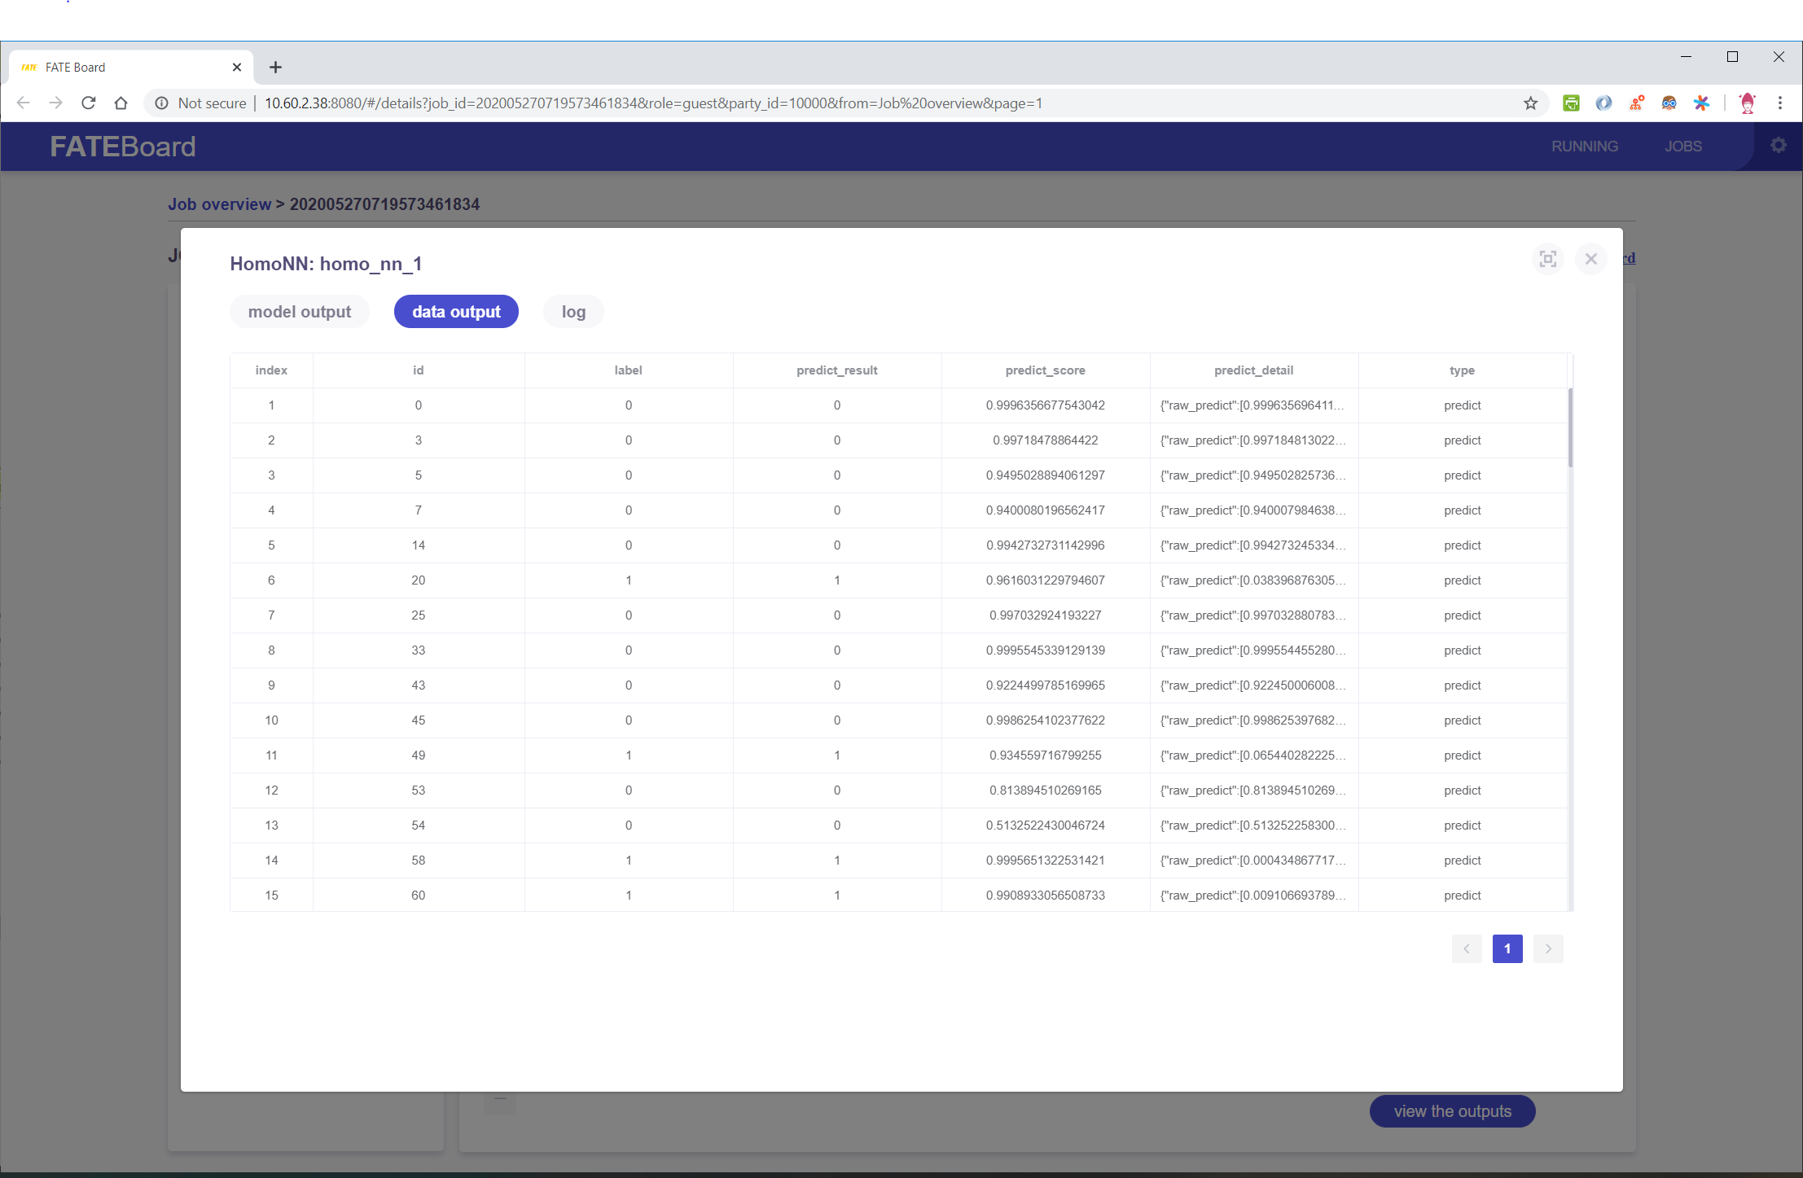Click the fullscreen expand icon in dialog

(x=1547, y=259)
